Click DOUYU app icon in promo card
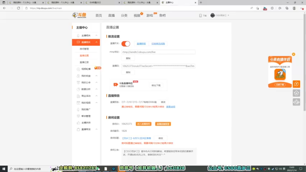This screenshot has height=172, width=306. (280, 75)
